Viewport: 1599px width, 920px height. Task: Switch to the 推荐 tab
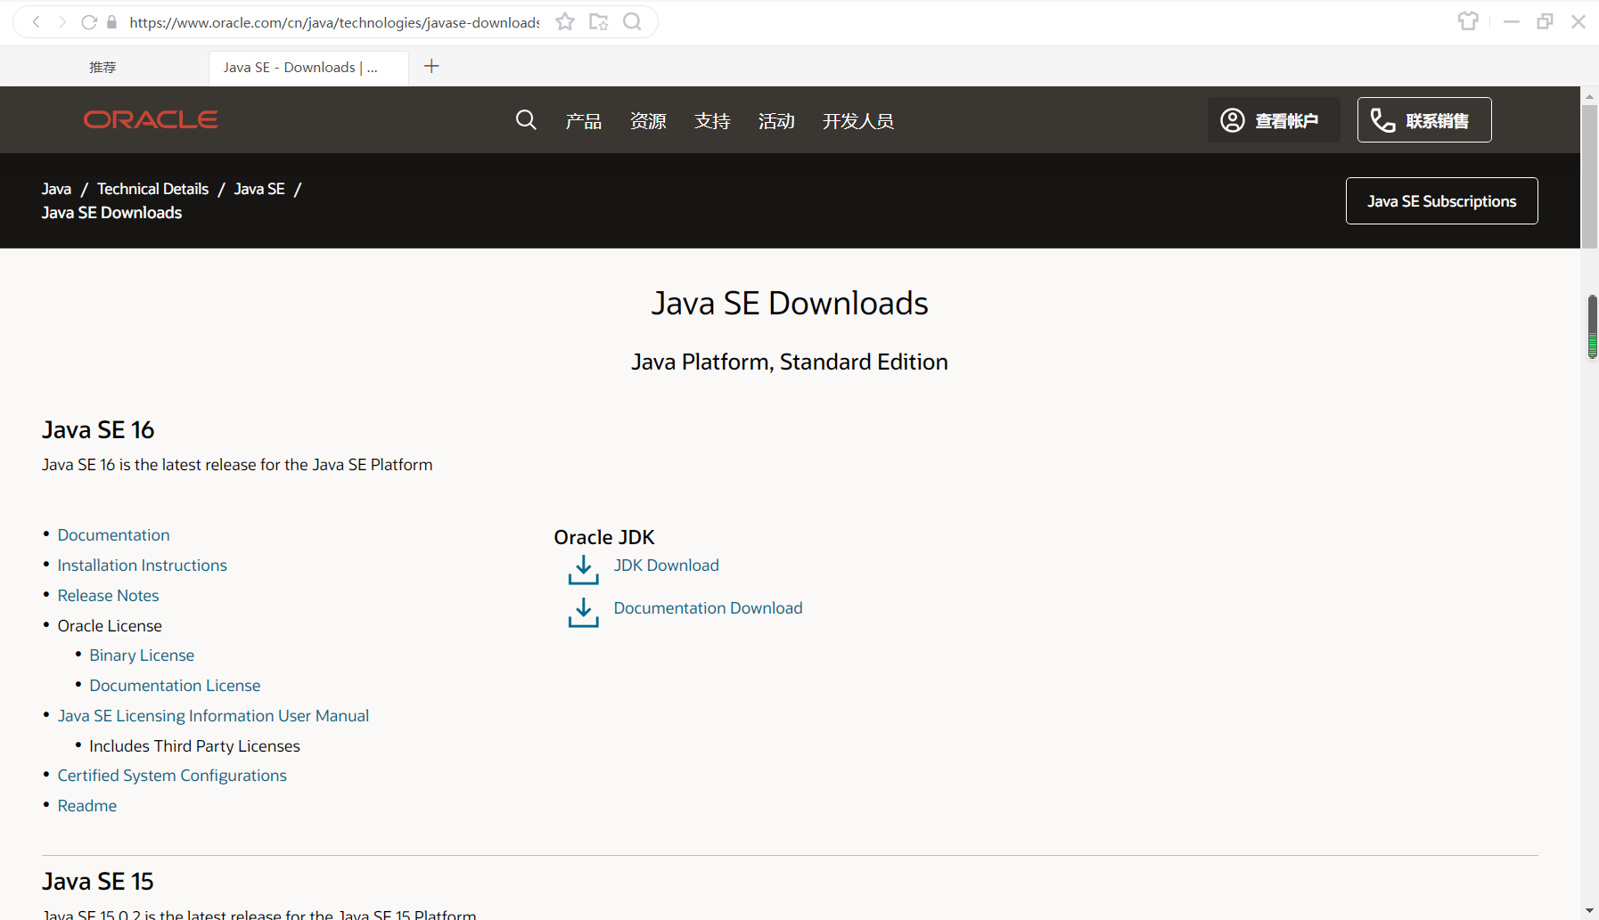coord(102,68)
